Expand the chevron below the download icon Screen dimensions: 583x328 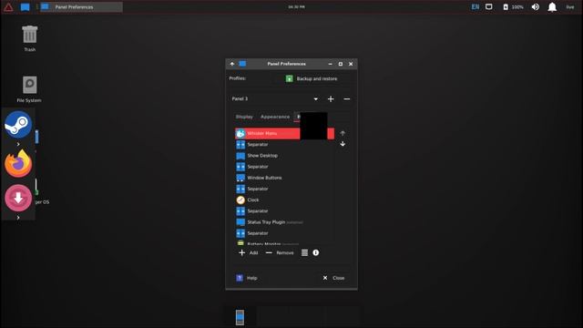pyautogui.click(x=18, y=217)
